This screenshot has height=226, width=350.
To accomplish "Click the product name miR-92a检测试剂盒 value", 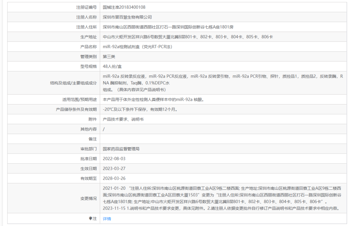I will 137,47.
